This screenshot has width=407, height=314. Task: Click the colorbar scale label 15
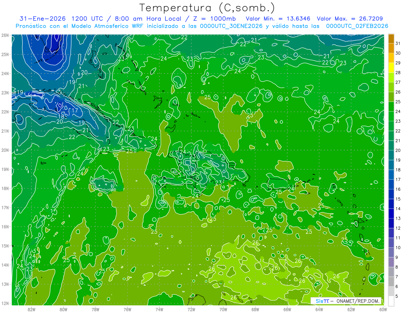398,199
